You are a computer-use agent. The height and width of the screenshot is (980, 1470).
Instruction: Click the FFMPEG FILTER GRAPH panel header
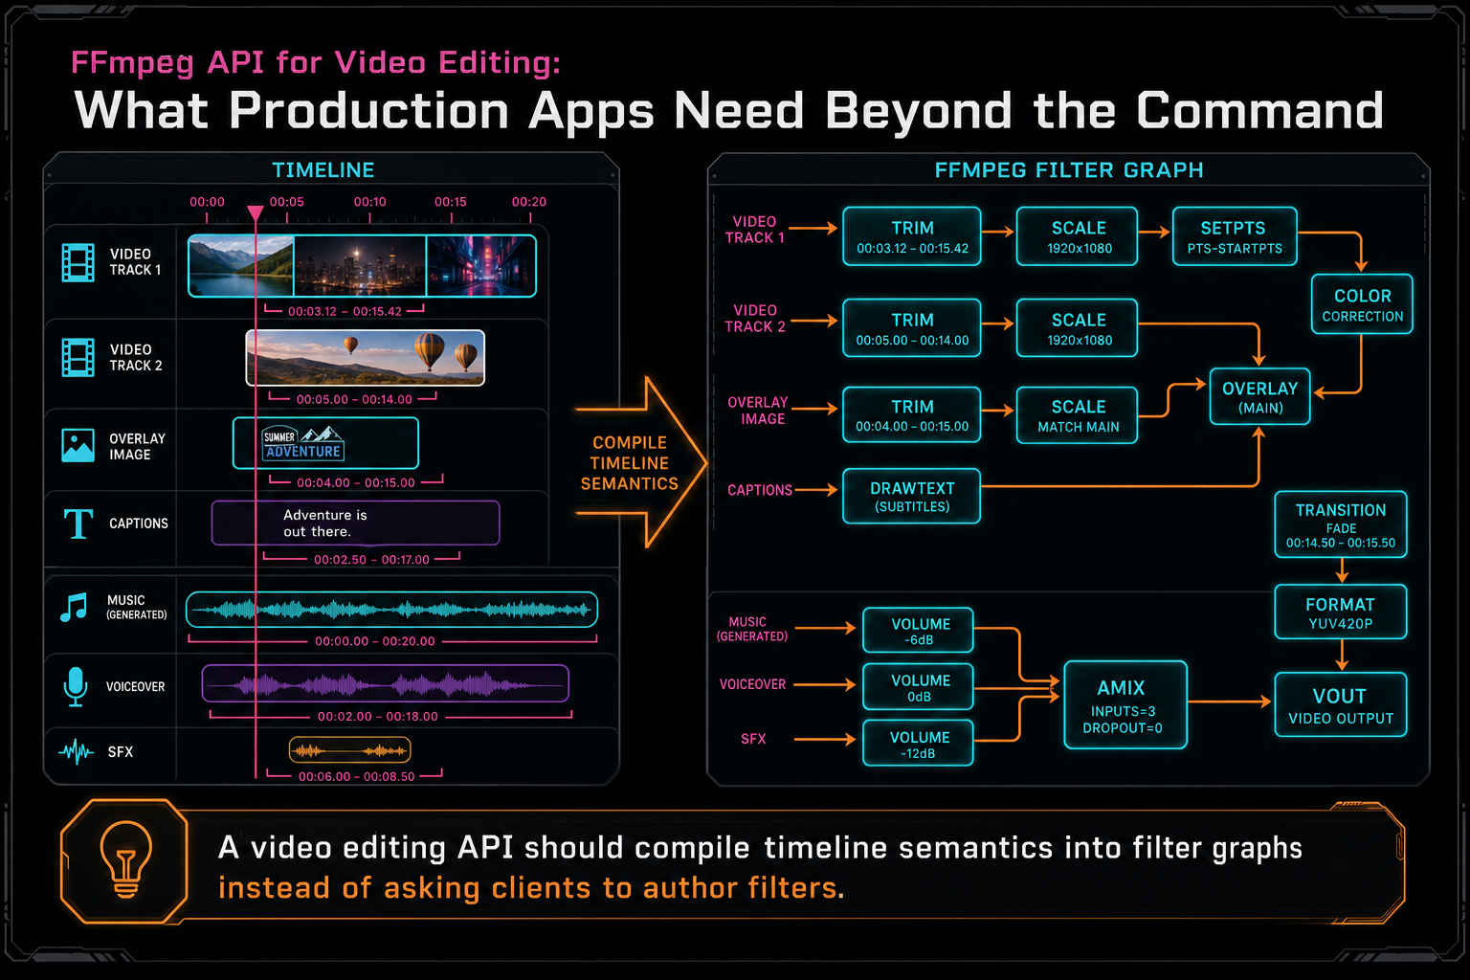pos(1069,170)
